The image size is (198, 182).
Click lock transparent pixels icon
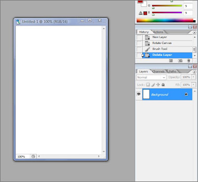(148, 85)
